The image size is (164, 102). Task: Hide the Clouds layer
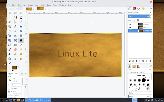130,28
